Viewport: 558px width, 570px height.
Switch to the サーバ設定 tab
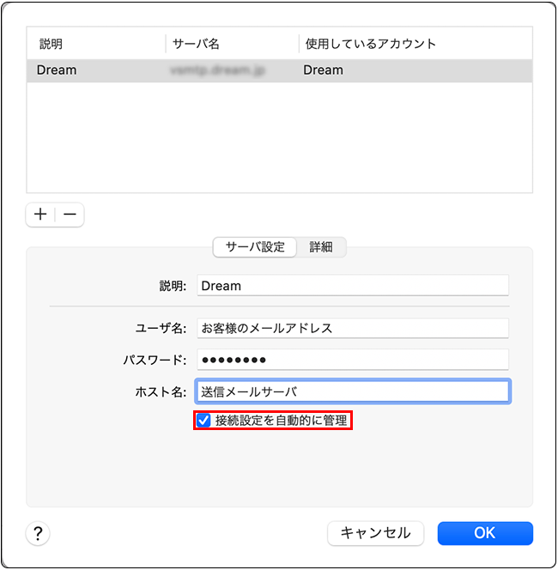(255, 246)
